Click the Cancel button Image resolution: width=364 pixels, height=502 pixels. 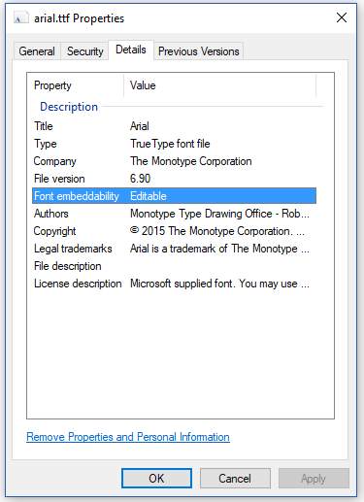click(x=235, y=478)
